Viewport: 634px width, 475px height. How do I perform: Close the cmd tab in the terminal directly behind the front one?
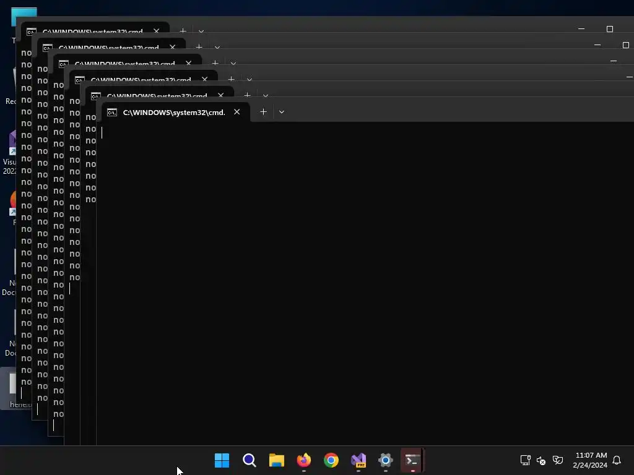pyautogui.click(x=221, y=95)
